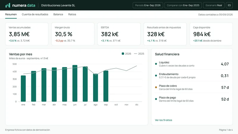The width and height of the screenshot is (238, 134).
Task: Select the Endeudamiento ratio label
Action: 169,74
